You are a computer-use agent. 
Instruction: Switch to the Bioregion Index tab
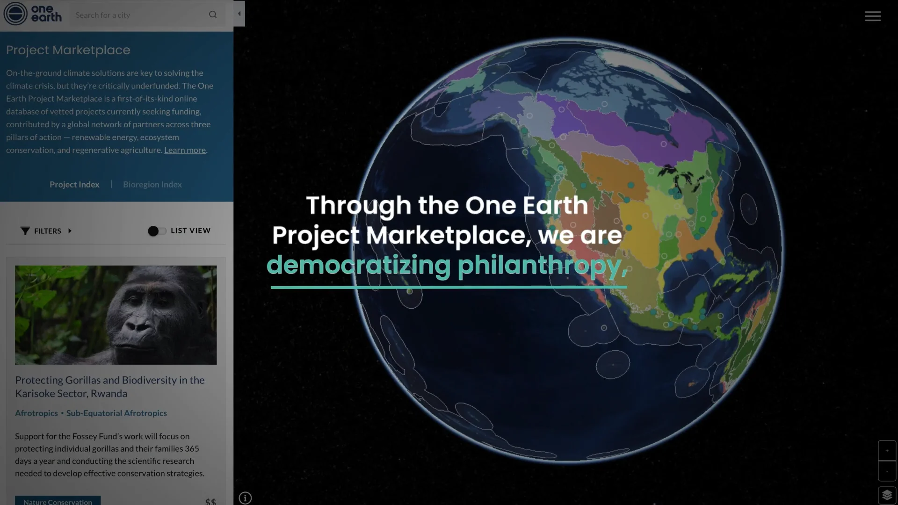click(x=152, y=184)
